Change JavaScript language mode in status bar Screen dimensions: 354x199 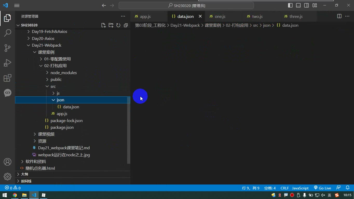[x=300, y=188]
